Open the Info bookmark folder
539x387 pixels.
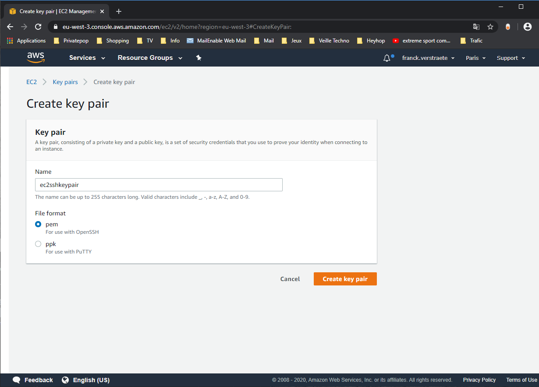[170, 41]
